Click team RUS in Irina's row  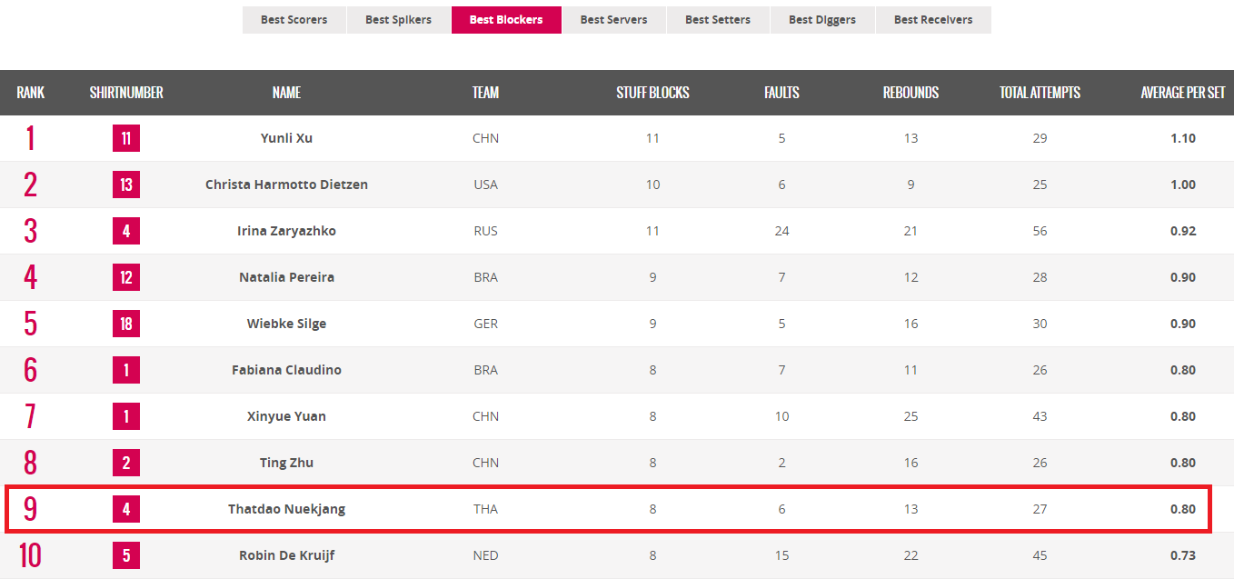(x=486, y=231)
